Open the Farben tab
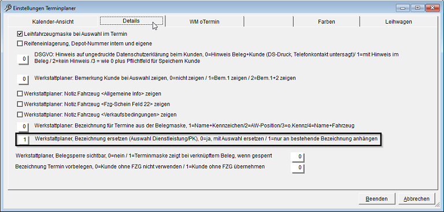444x212 pixels. click(326, 21)
